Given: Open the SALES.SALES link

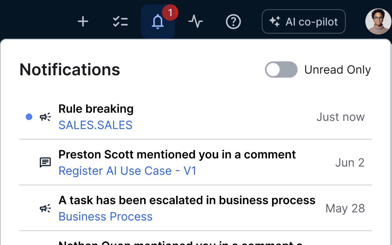Looking at the screenshot, I should (x=95, y=125).
